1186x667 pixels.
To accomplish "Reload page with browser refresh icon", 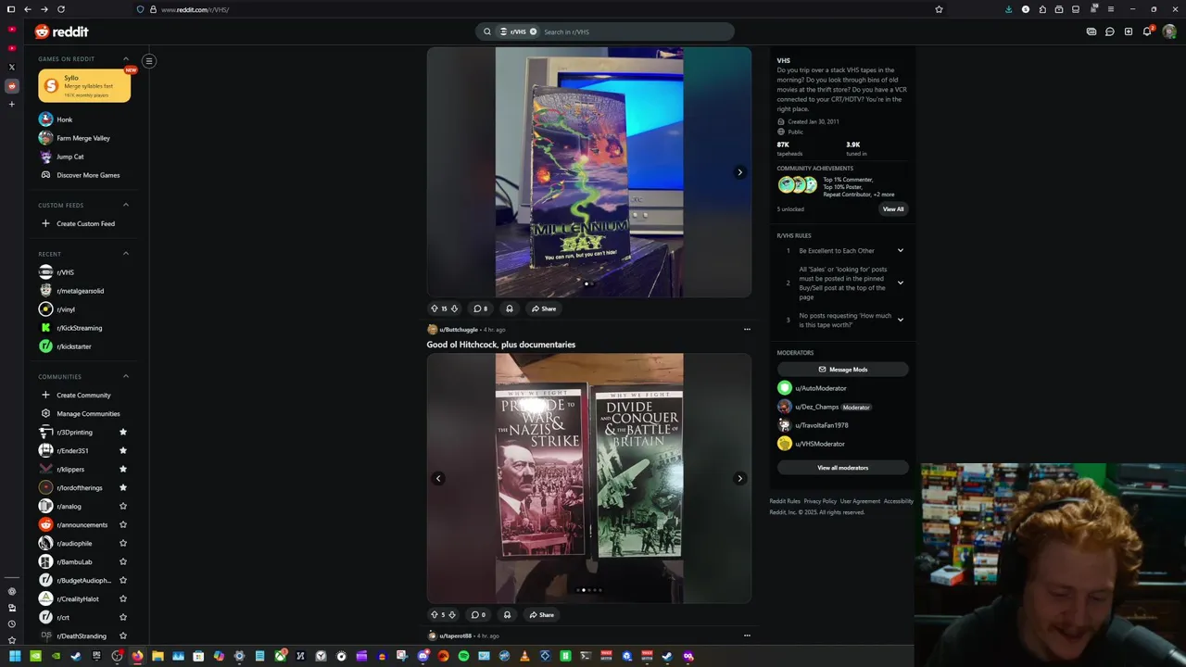I will [x=61, y=9].
